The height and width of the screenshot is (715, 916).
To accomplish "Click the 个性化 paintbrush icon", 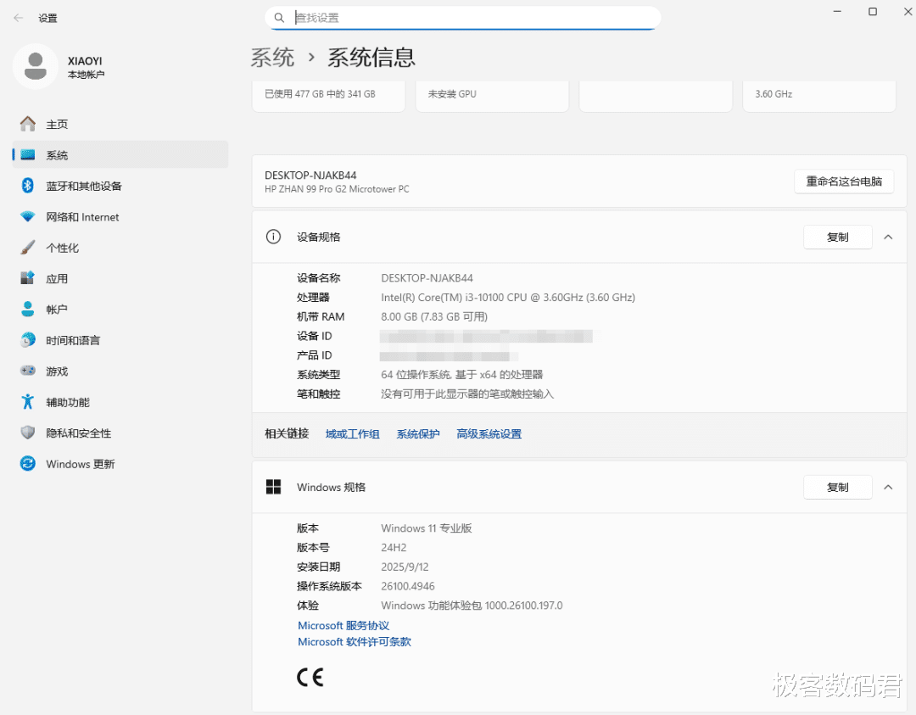I will coord(27,248).
